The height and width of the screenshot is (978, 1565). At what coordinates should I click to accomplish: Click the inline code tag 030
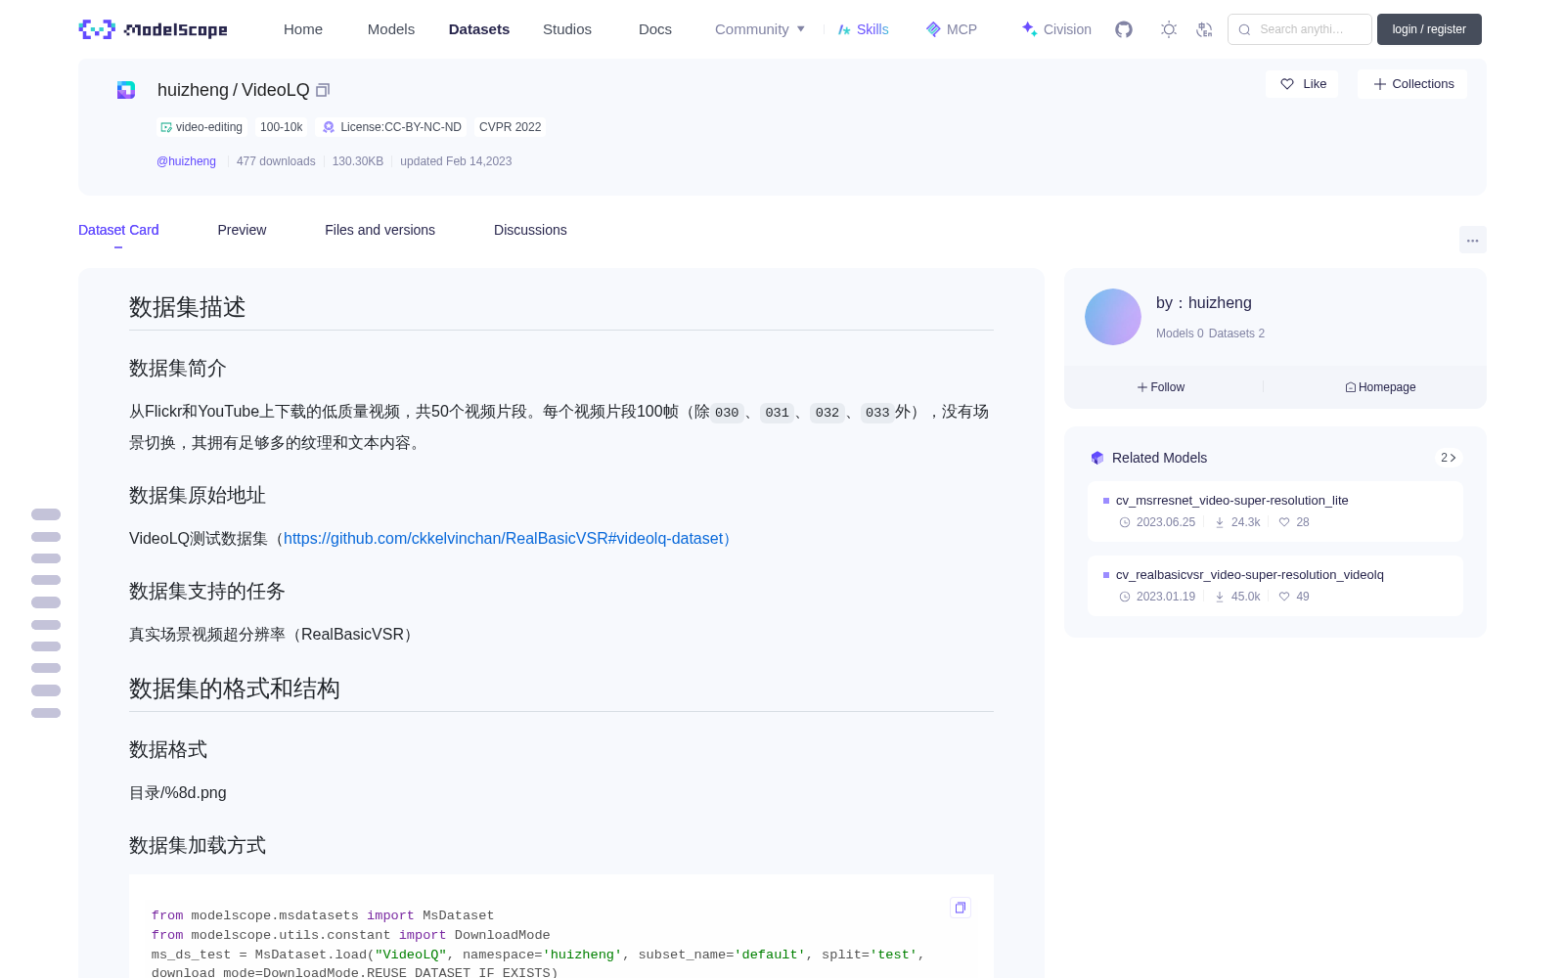[x=727, y=413]
